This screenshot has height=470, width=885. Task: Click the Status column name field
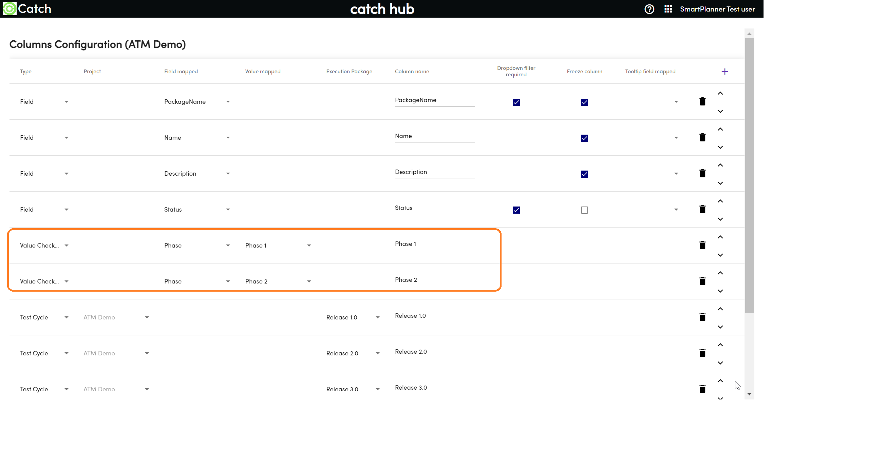434,208
